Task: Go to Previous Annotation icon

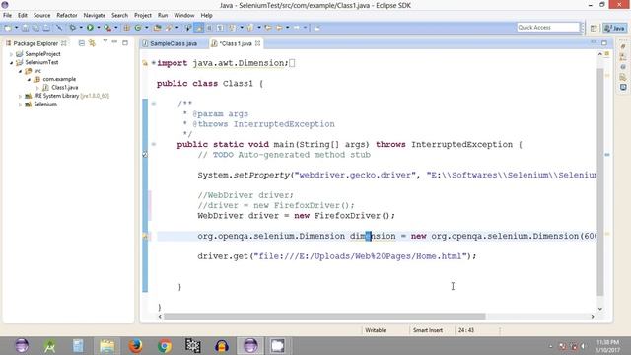Action: (249, 28)
